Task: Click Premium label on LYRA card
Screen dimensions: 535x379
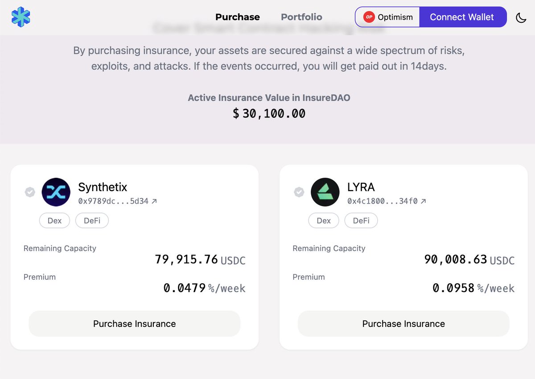Action: 309,277
